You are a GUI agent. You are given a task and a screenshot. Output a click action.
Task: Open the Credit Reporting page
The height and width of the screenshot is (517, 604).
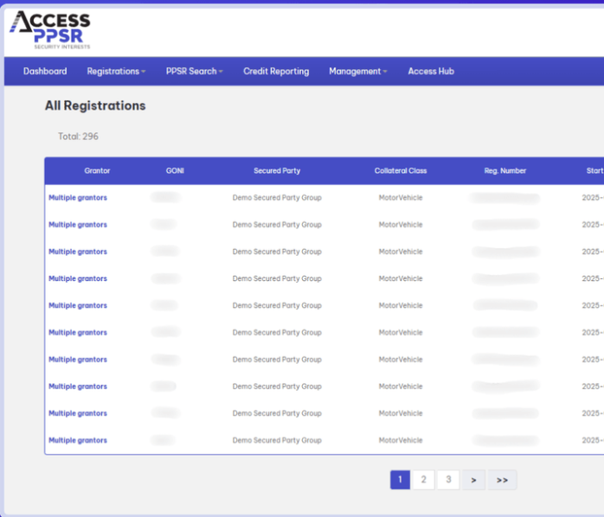276,71
